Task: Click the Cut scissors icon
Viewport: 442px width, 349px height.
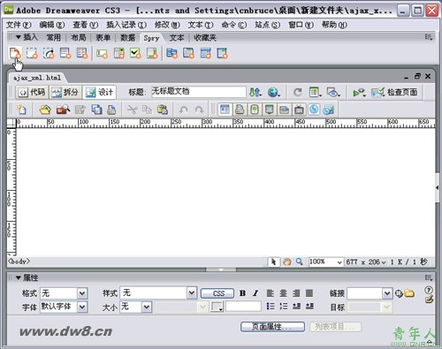Action: pyautogui.click(x=133, y=110)
